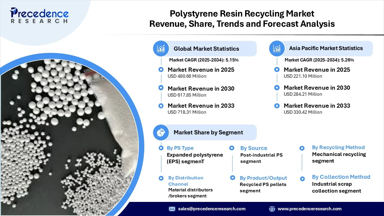Select the Global Market Statistics heading
This screenshot has width=384, height=216.
(x=206, y=49)
